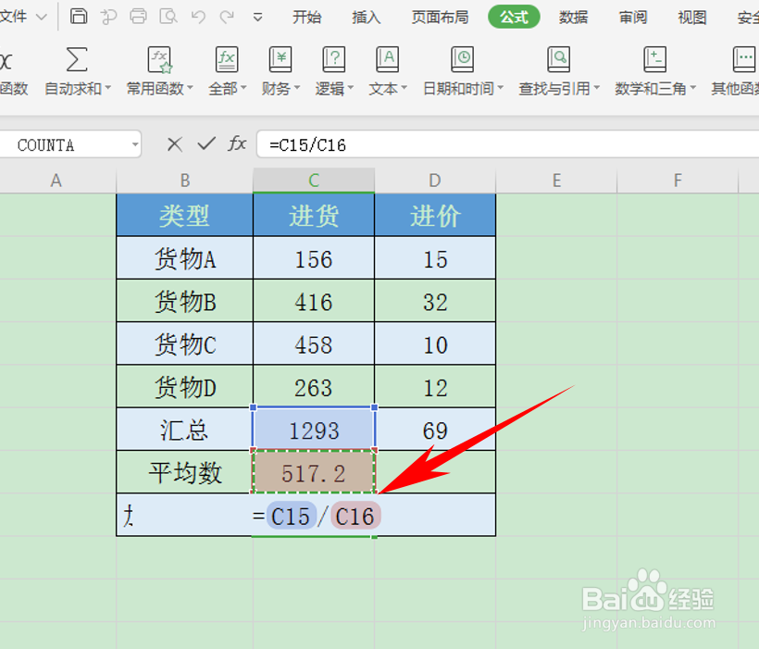Click the Redo arrow icon
This screenshot has width=759, height=649.
tap(227, 17)
